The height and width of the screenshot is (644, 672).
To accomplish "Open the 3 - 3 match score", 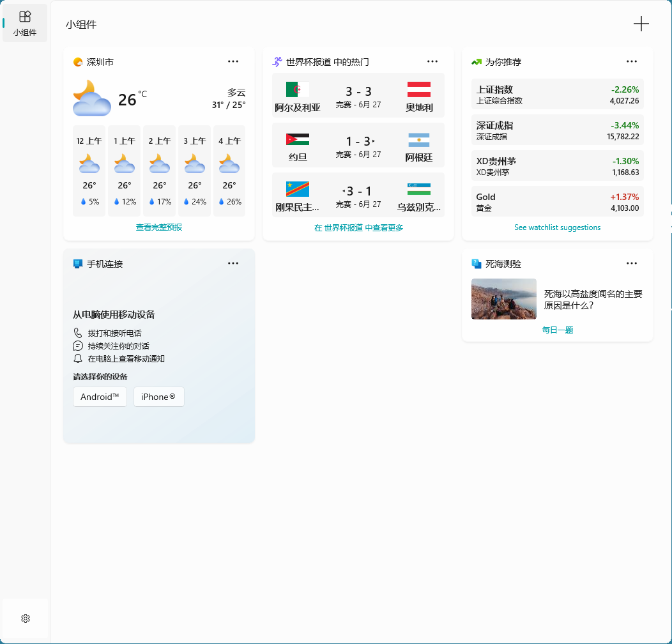I will [358, 91].
